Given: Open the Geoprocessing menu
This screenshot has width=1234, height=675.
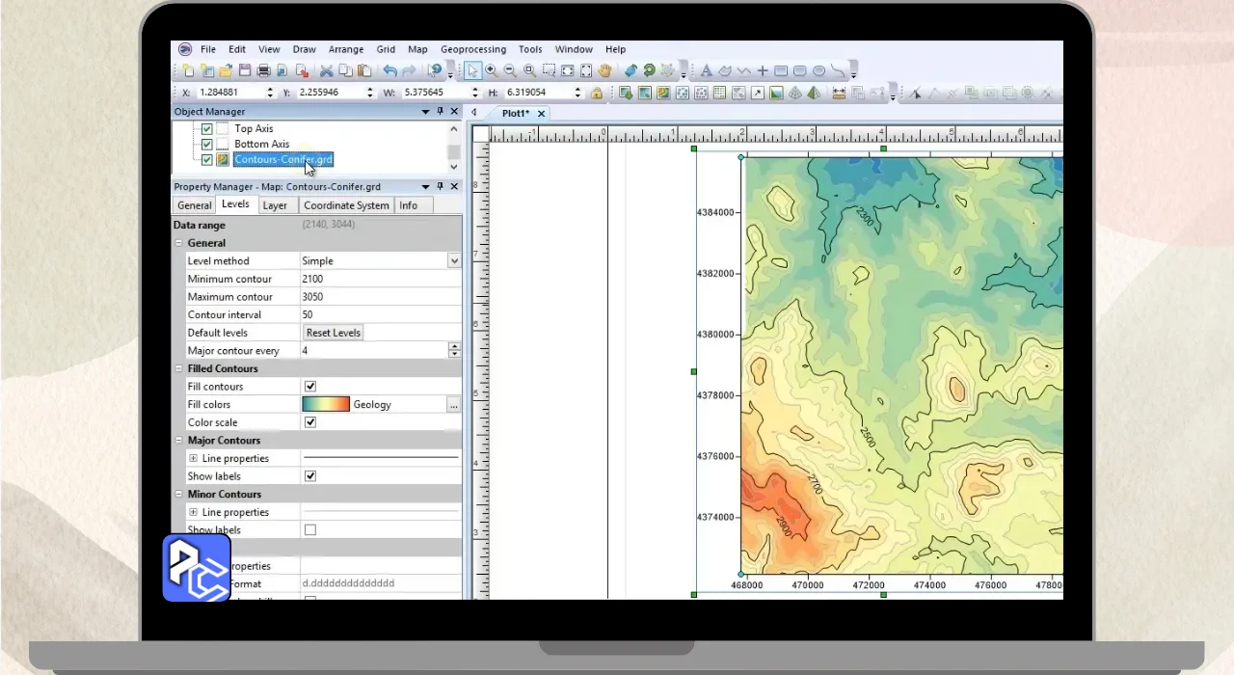Looking at the screenshot, I should point(472,49).
